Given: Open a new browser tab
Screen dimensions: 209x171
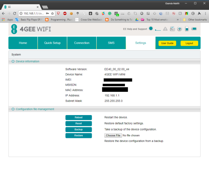Looking at the screenshot, I should pyautogui.click(x=45, y=7).
